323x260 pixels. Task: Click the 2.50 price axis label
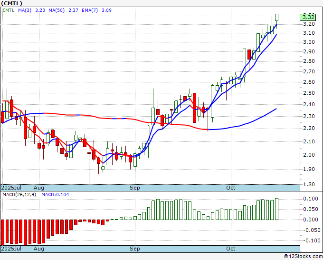tap(309, 93)
